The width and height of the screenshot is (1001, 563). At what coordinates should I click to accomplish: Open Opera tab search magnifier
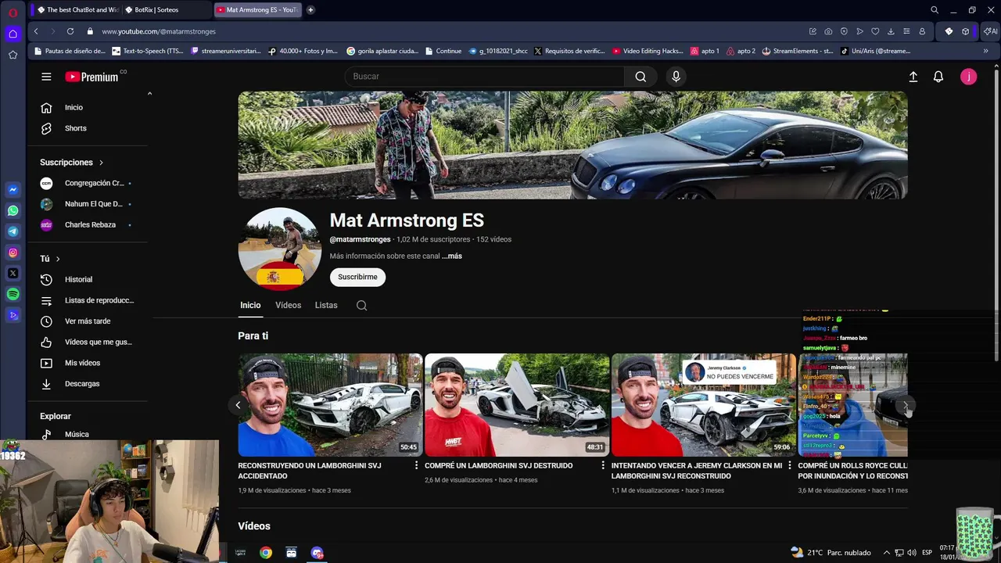[935, 10]
